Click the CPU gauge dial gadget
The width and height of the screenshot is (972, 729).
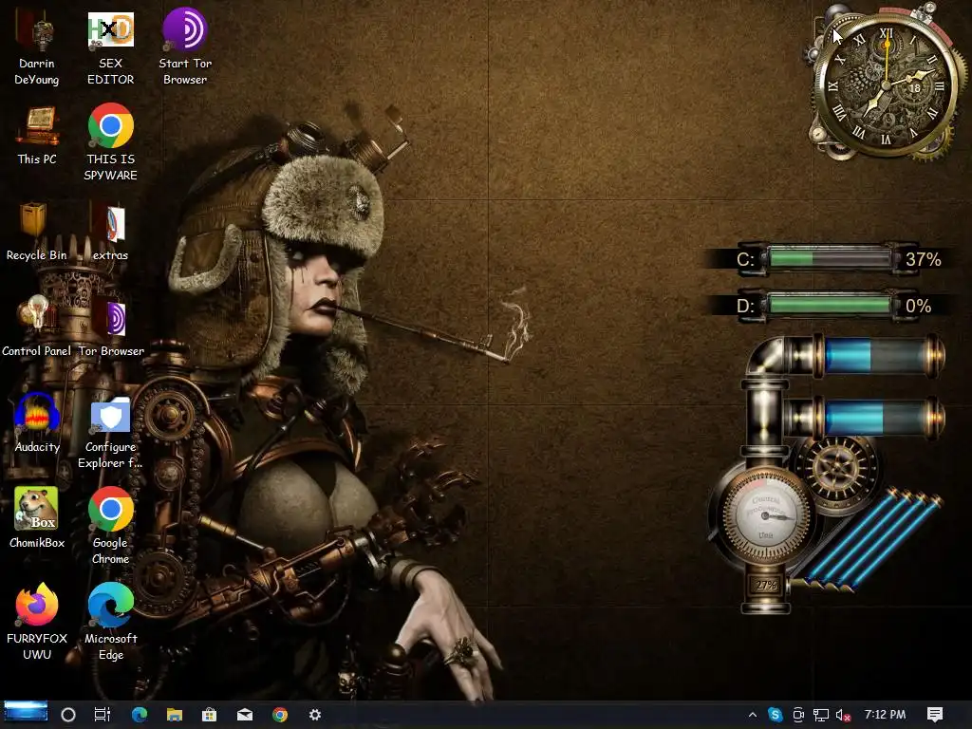pos(766,516)
